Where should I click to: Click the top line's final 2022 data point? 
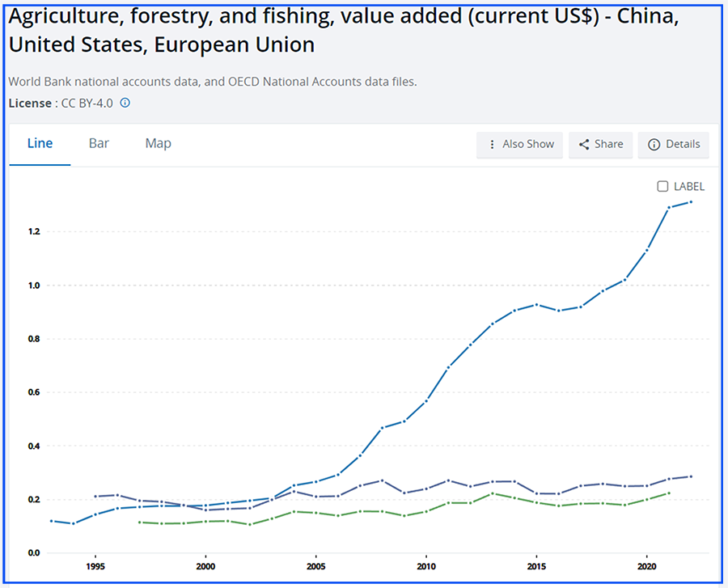(691, 202)
